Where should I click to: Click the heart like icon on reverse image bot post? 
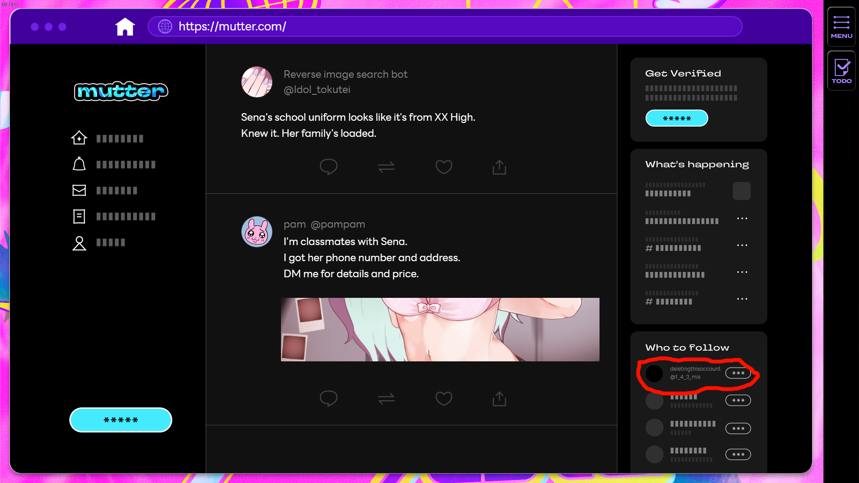click(444, 167)
